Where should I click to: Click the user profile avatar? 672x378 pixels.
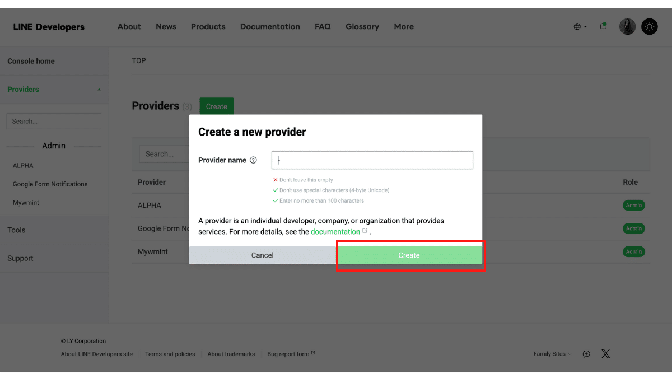click(x=627, y=26)
